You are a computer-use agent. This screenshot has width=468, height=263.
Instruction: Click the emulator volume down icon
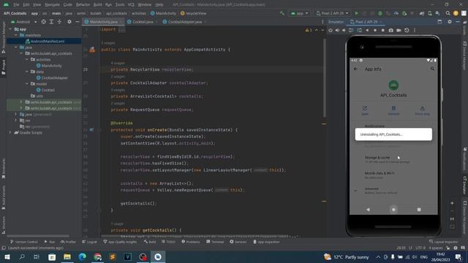[344, 31]
